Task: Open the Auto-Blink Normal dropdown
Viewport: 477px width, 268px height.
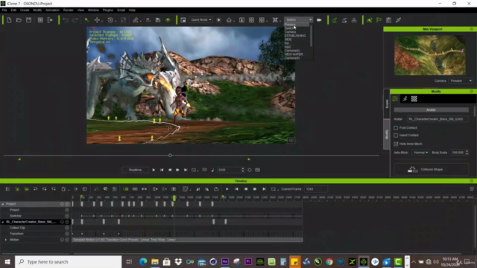Action: (420, 153)
